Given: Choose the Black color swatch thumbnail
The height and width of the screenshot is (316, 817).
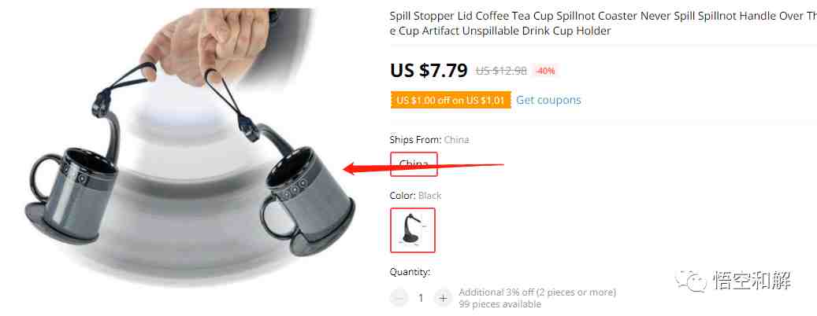Looking at the screenshot, I should (413, 230).
